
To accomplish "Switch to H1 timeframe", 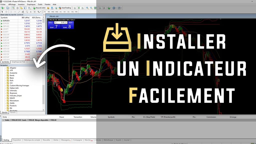I will (60, 12).
